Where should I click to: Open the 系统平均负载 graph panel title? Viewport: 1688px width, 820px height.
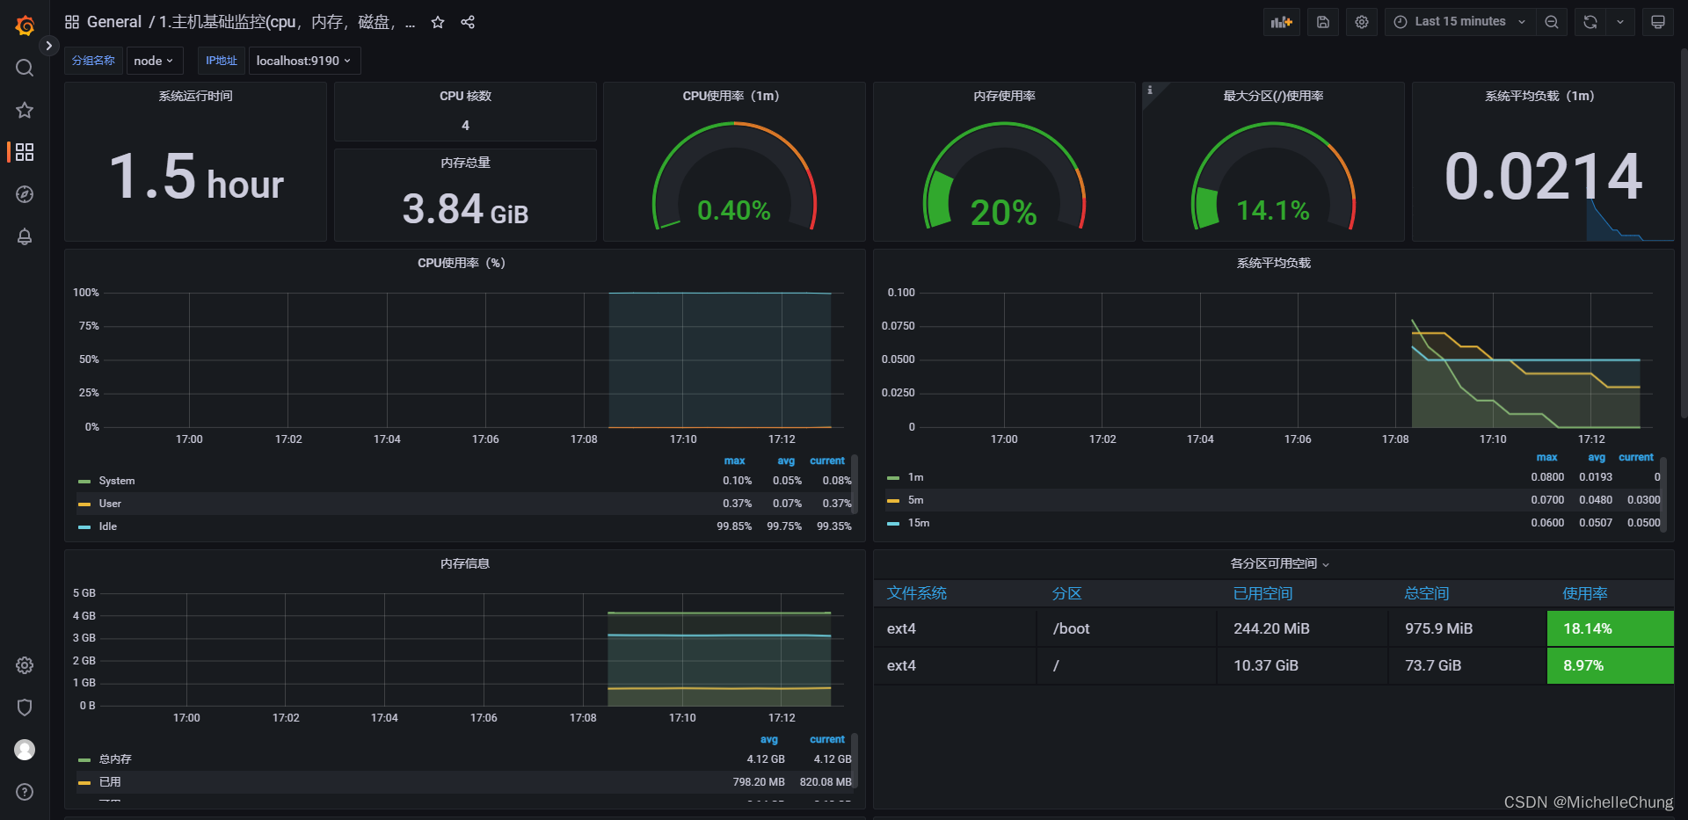(1273, 263)
